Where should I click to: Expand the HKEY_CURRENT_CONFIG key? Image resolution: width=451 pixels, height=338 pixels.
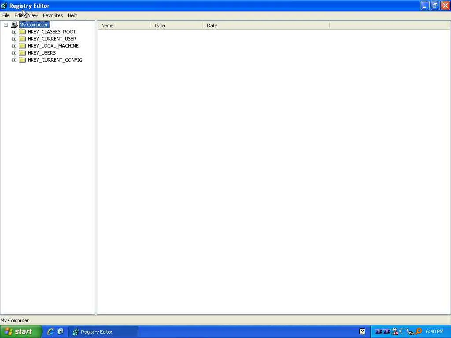(x=14, y=60)
